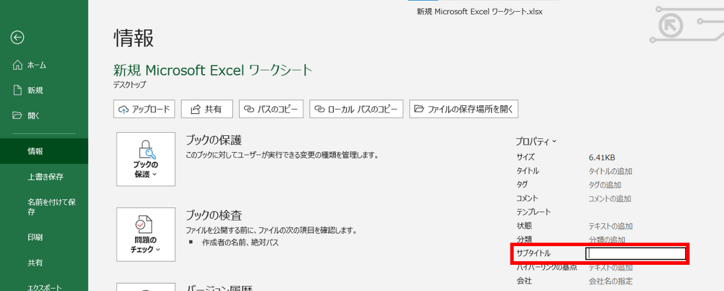The width and height of the screenshot is (724, 291).
Task: Click タグの追加 field
Action: pos(605,185)
